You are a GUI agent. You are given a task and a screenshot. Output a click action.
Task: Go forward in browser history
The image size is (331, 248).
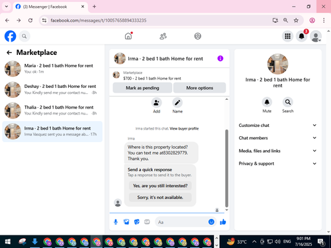point(19,21)
